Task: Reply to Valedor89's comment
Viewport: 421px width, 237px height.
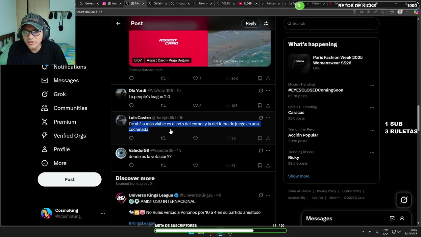Action: tap(131, 166)
